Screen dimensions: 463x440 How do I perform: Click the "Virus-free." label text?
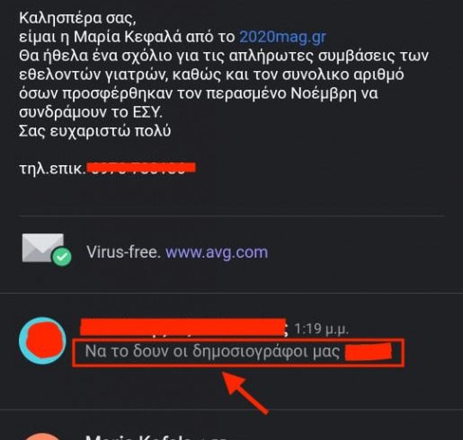coord(124,252)
